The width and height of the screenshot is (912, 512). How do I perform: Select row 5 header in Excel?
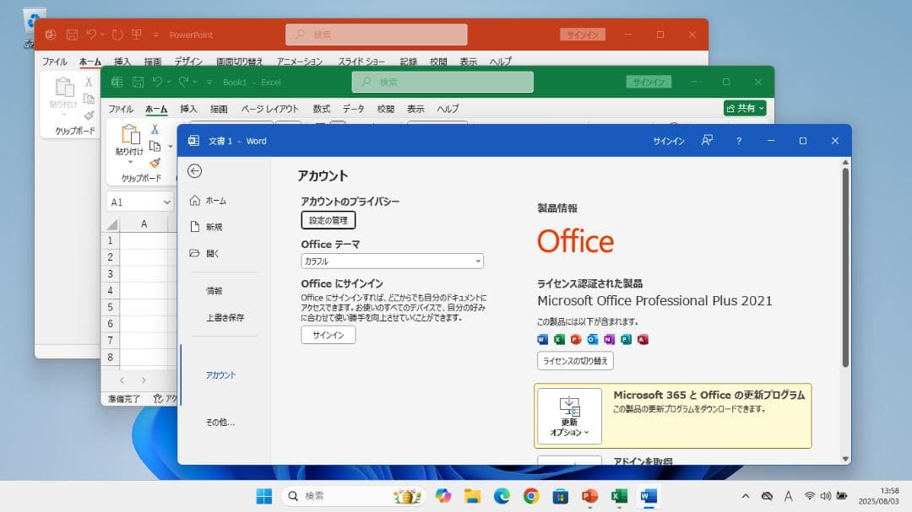(111, 307)
